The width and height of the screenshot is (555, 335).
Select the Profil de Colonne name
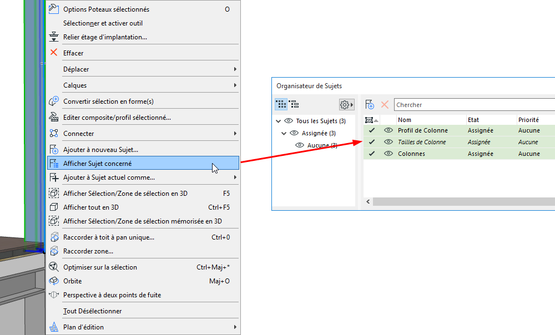pos(422,130)
